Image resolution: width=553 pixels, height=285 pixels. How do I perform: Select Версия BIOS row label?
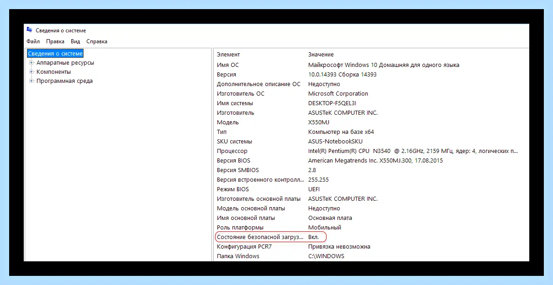click(x=233, y=161)
